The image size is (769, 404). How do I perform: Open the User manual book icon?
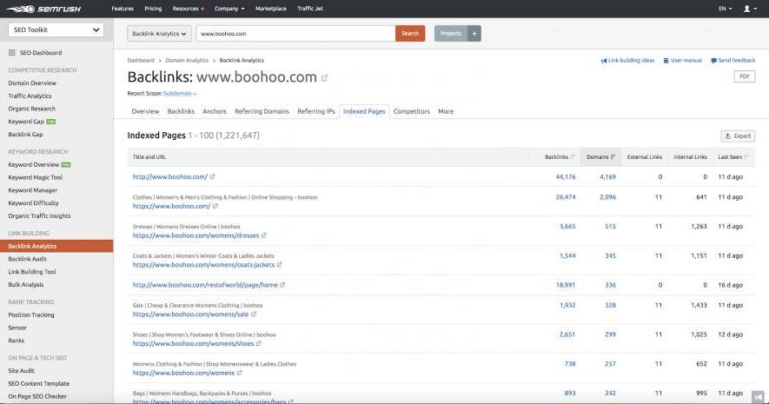(666, 61)
